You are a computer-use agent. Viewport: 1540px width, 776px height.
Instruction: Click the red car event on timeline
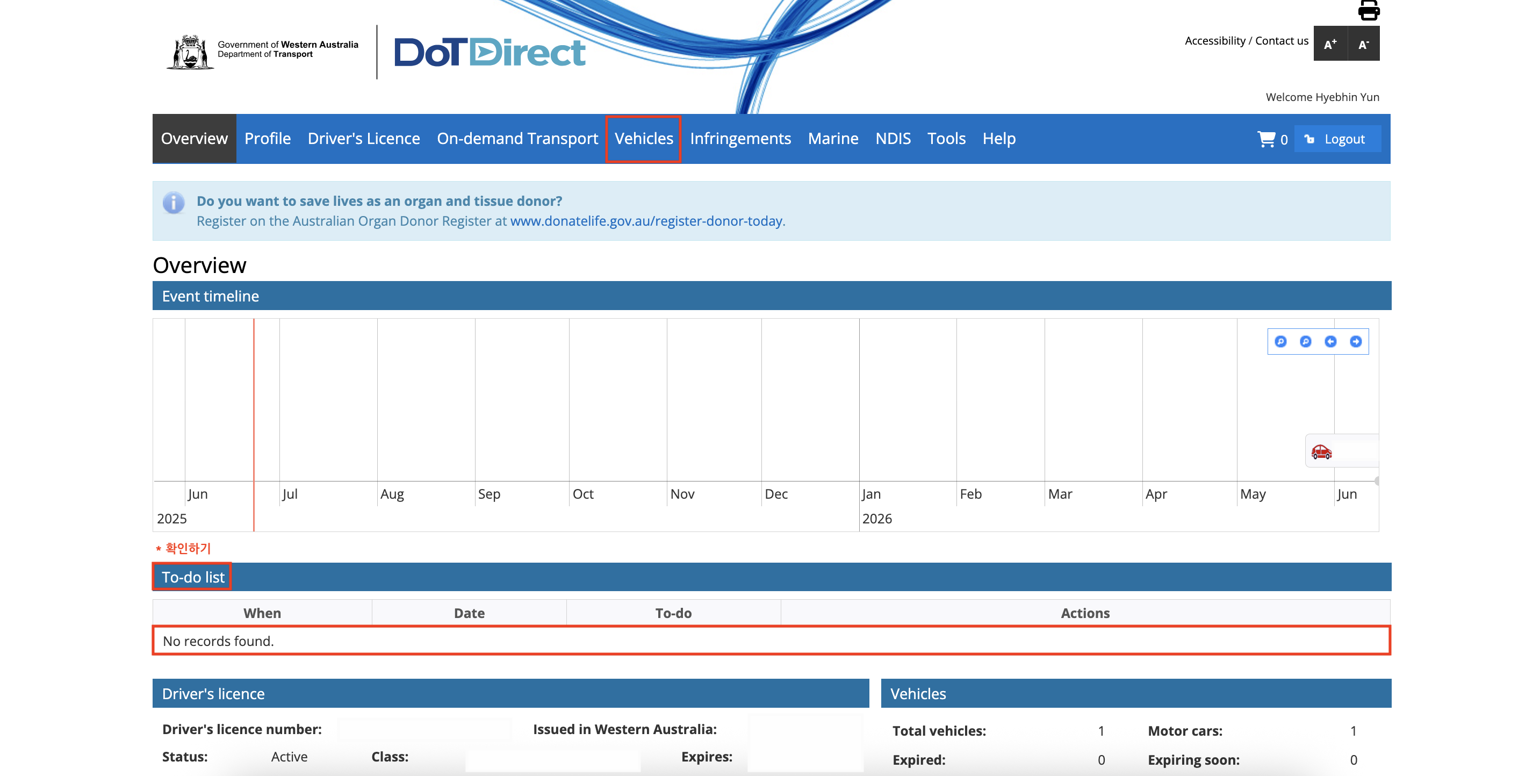pyautogui.click(x=1322, y=451)
